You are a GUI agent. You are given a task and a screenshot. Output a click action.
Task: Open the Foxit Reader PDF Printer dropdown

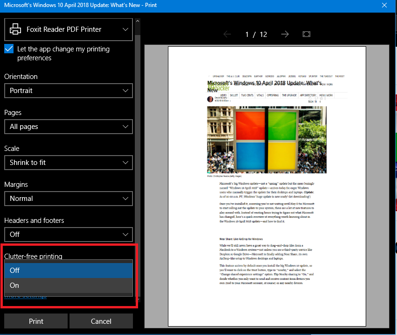pyautogui.click(x=68, y=29)
